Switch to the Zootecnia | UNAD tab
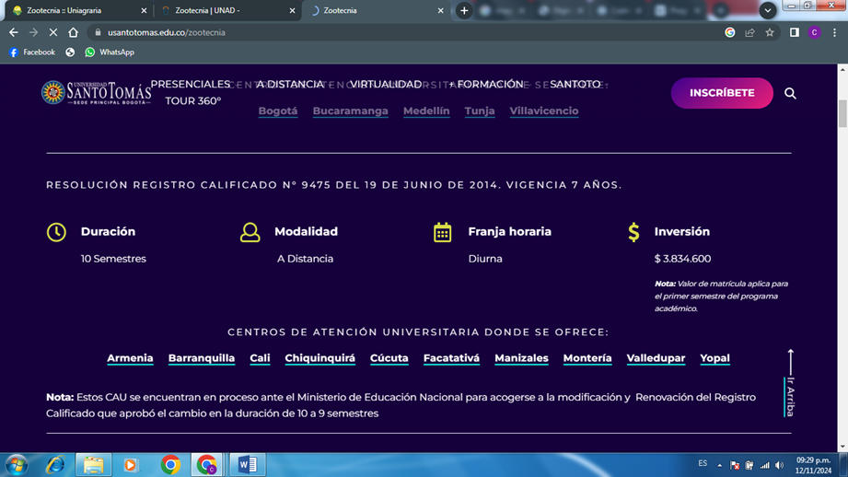848x477 pixels. pos(226,10)
